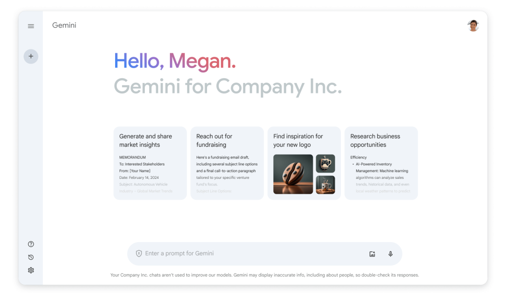
Task: Open the 'Reach out for fundraising' card
Action: [227, 163]
